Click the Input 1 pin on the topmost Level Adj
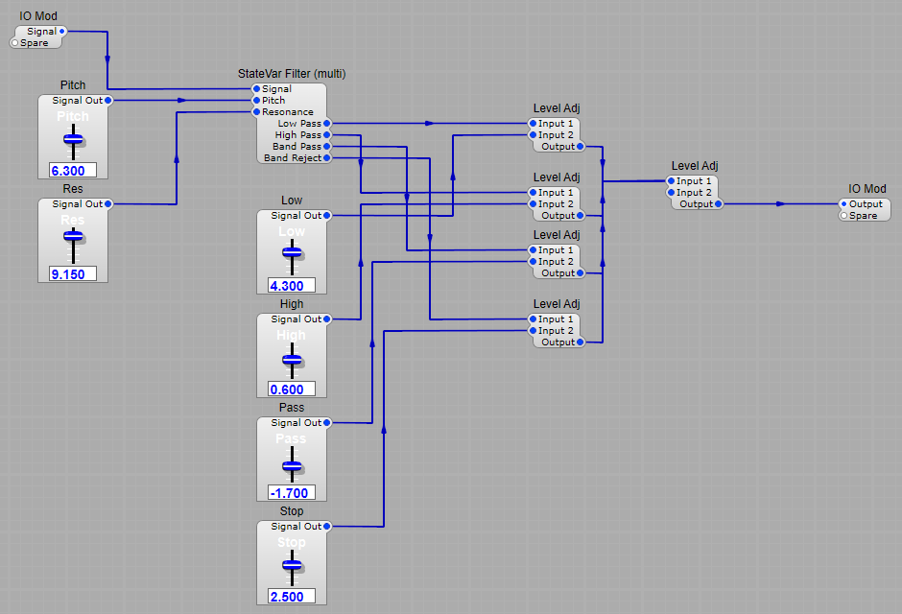Viewport: 902px width, 614px height. pos(534,123)
